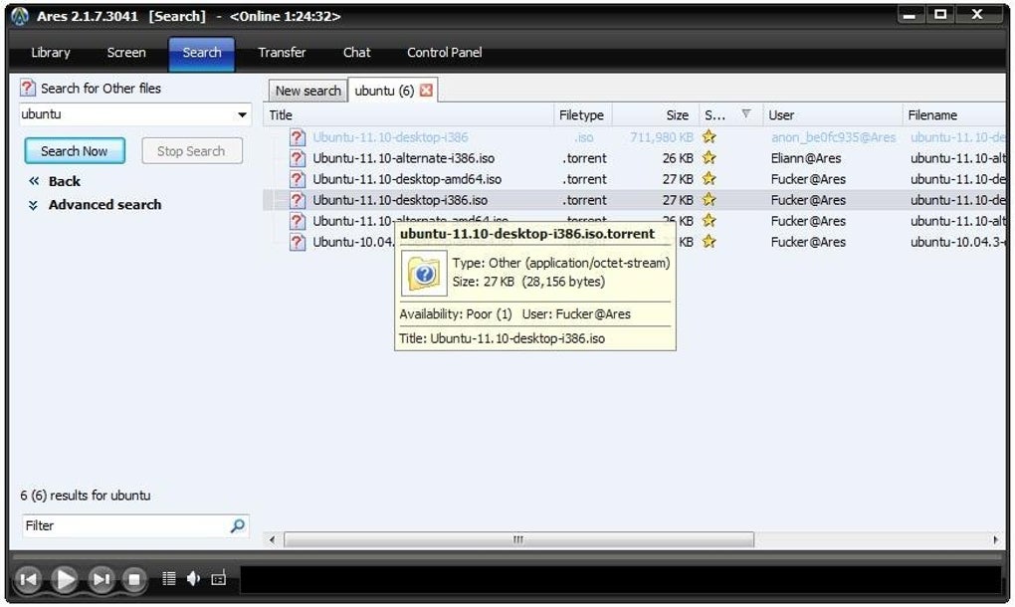Stop playback with the Stop button
The width and height of the screenshot is (1015, 607).
(x=134, y=579)
